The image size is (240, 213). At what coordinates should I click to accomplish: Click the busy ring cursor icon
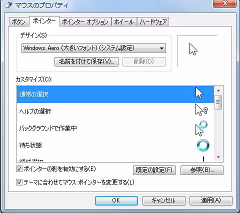tap(203, 145)
